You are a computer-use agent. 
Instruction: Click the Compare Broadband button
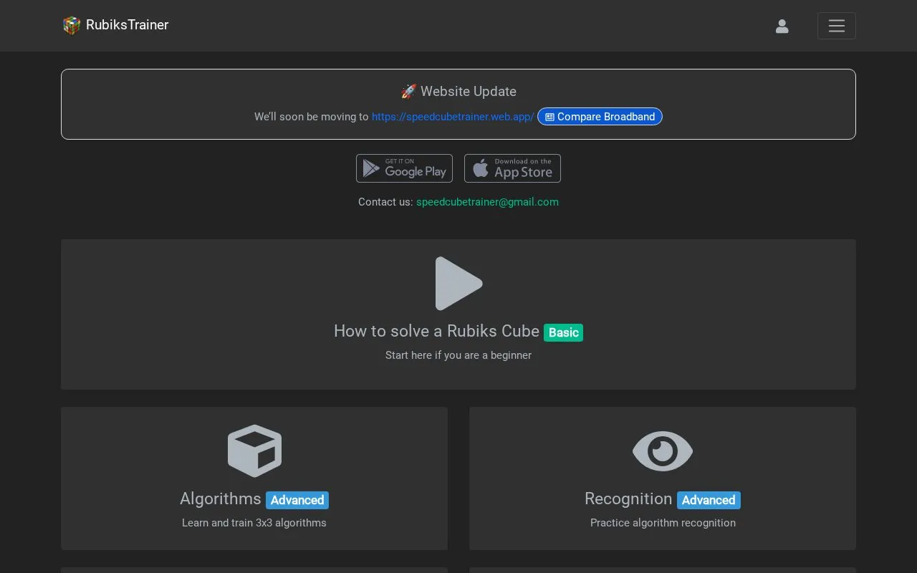600,117
